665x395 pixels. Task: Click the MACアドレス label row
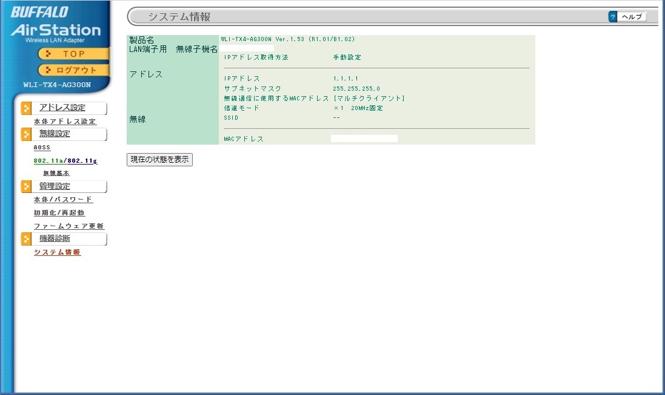pyautogui.click(x=244, y=139)
